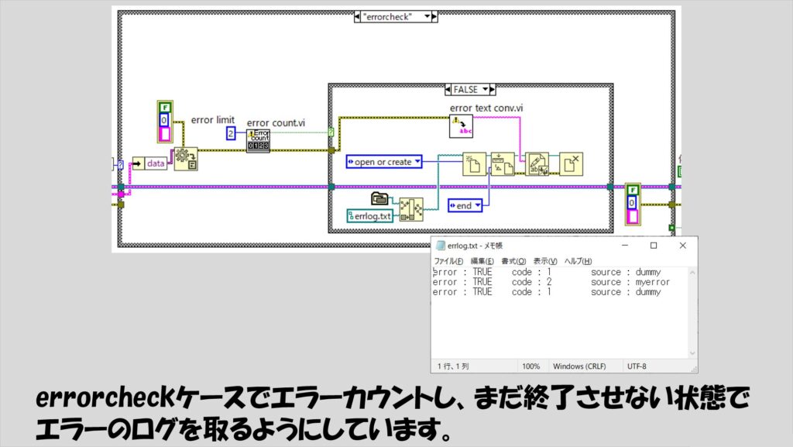The width and height of the screenshot is (793, 447).
Task: Open the ファイル(F) menu in Notepad
Action: (x=448, y=261)
